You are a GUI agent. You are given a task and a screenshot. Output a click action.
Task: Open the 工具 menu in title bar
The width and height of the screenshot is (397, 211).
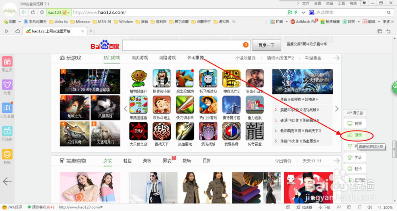pyautogui.click(x=341, y=3)
